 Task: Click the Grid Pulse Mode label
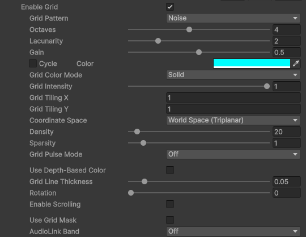point(56,154)
